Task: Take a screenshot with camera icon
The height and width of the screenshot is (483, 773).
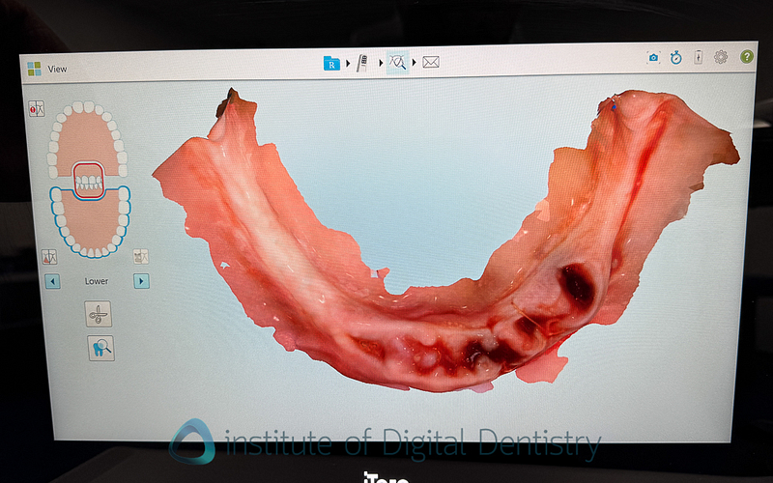Action: pos(653,58)
